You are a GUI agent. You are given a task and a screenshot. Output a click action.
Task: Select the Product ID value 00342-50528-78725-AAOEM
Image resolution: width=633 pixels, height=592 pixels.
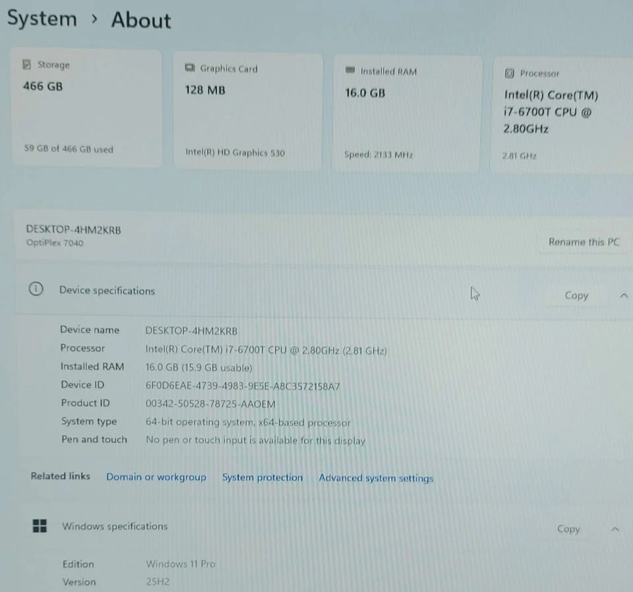tap(210, 403)
